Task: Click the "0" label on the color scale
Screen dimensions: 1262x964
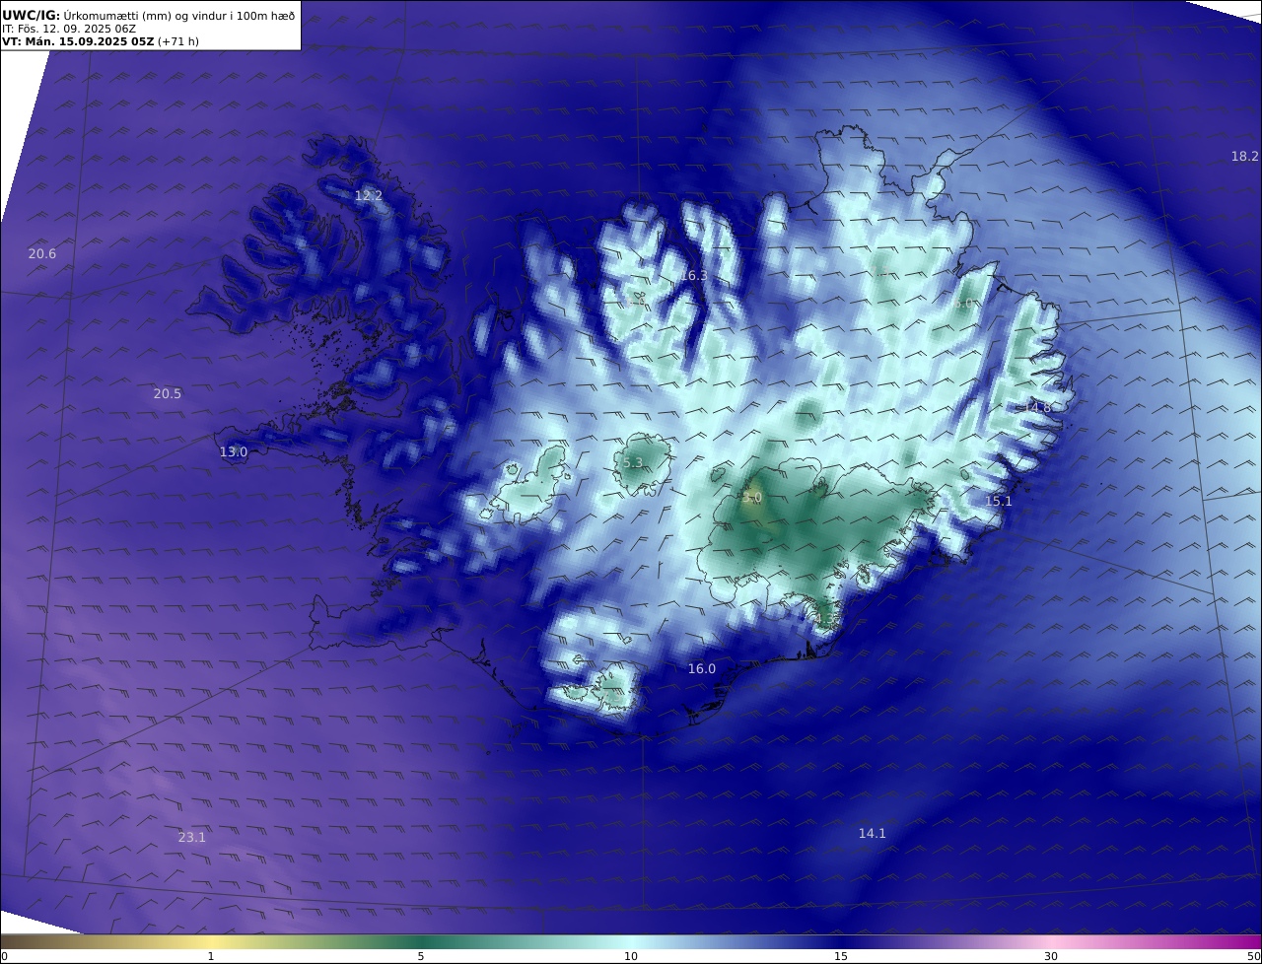Action: [x=4, y=956]
